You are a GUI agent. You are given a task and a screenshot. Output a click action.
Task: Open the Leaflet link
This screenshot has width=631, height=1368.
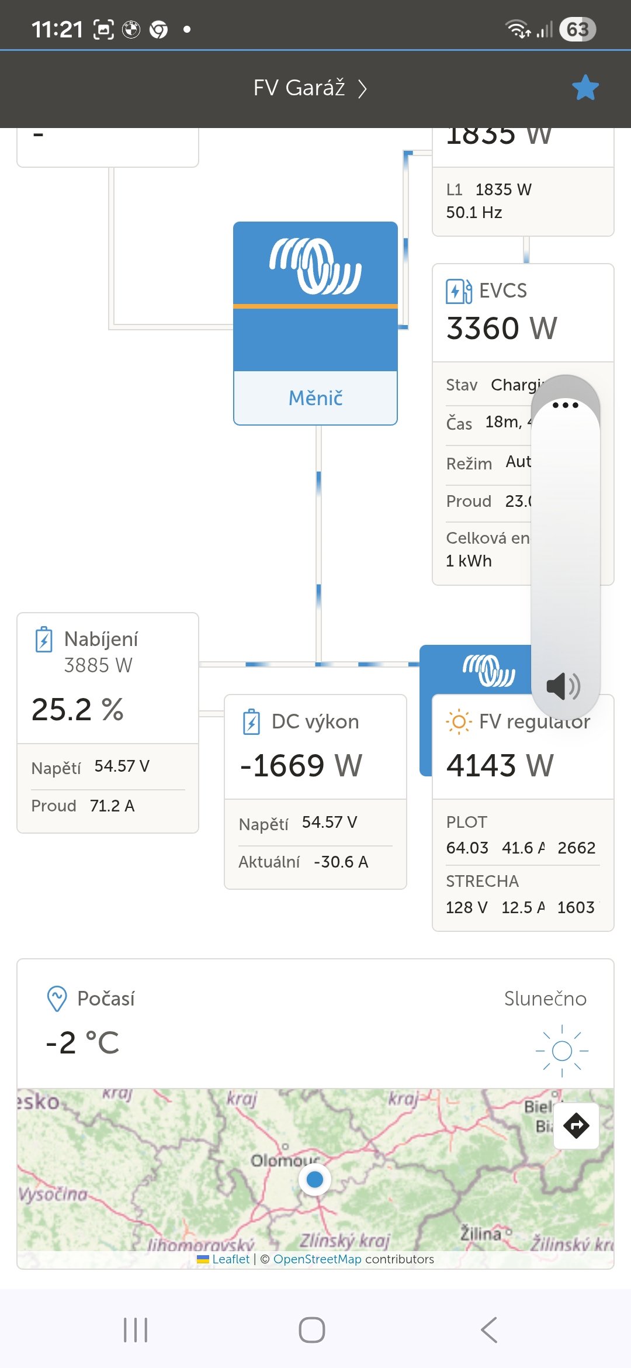(x=230, y=1259)
